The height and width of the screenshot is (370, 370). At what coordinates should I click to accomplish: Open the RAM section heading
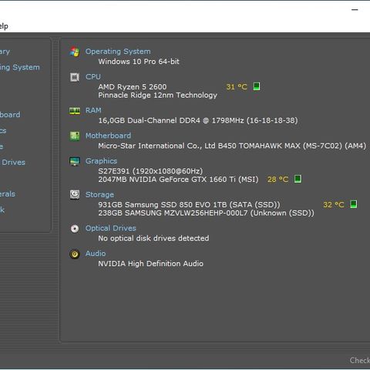click(x=93, y=110)
